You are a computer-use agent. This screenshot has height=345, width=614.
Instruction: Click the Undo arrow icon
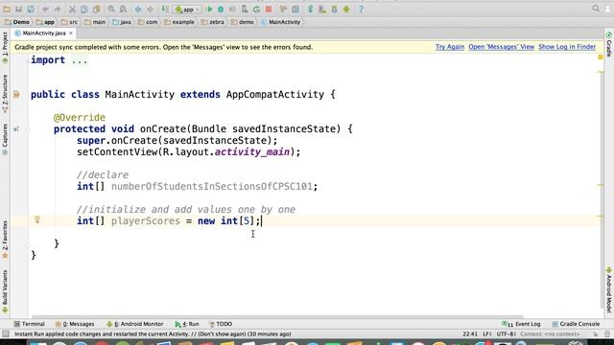point(45,9)
